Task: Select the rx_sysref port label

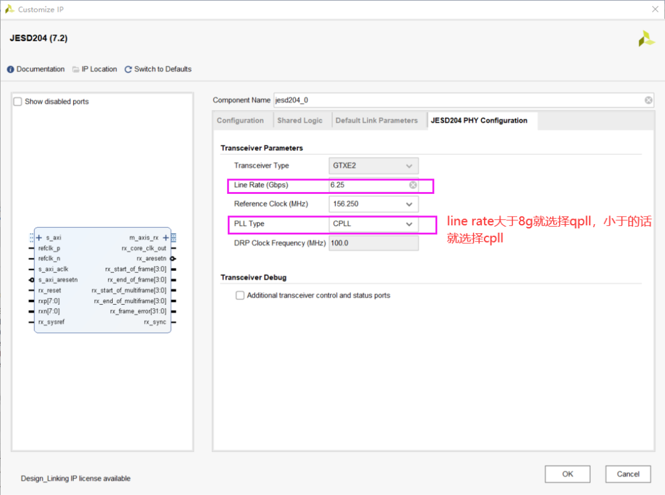Action: coord(51,322)
